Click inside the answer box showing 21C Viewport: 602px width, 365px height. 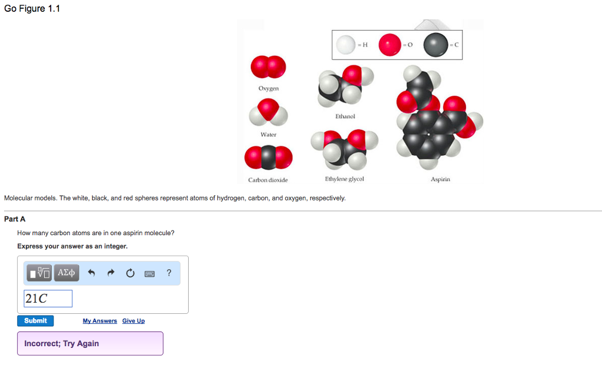point(48,298)
